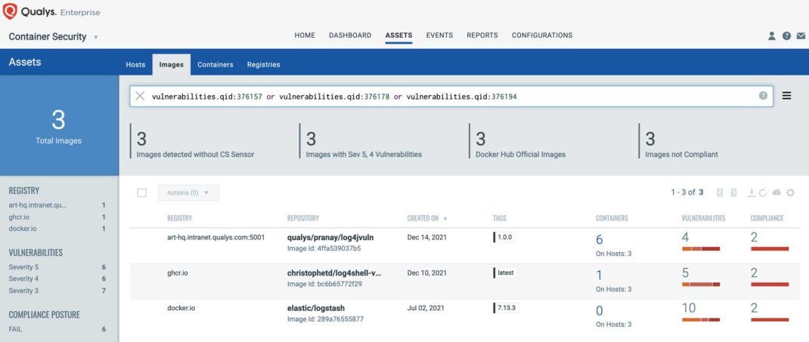Sort by REGISTRY column header
The width and height of the screenshot is (809, 342).
(x=179, y=218)
